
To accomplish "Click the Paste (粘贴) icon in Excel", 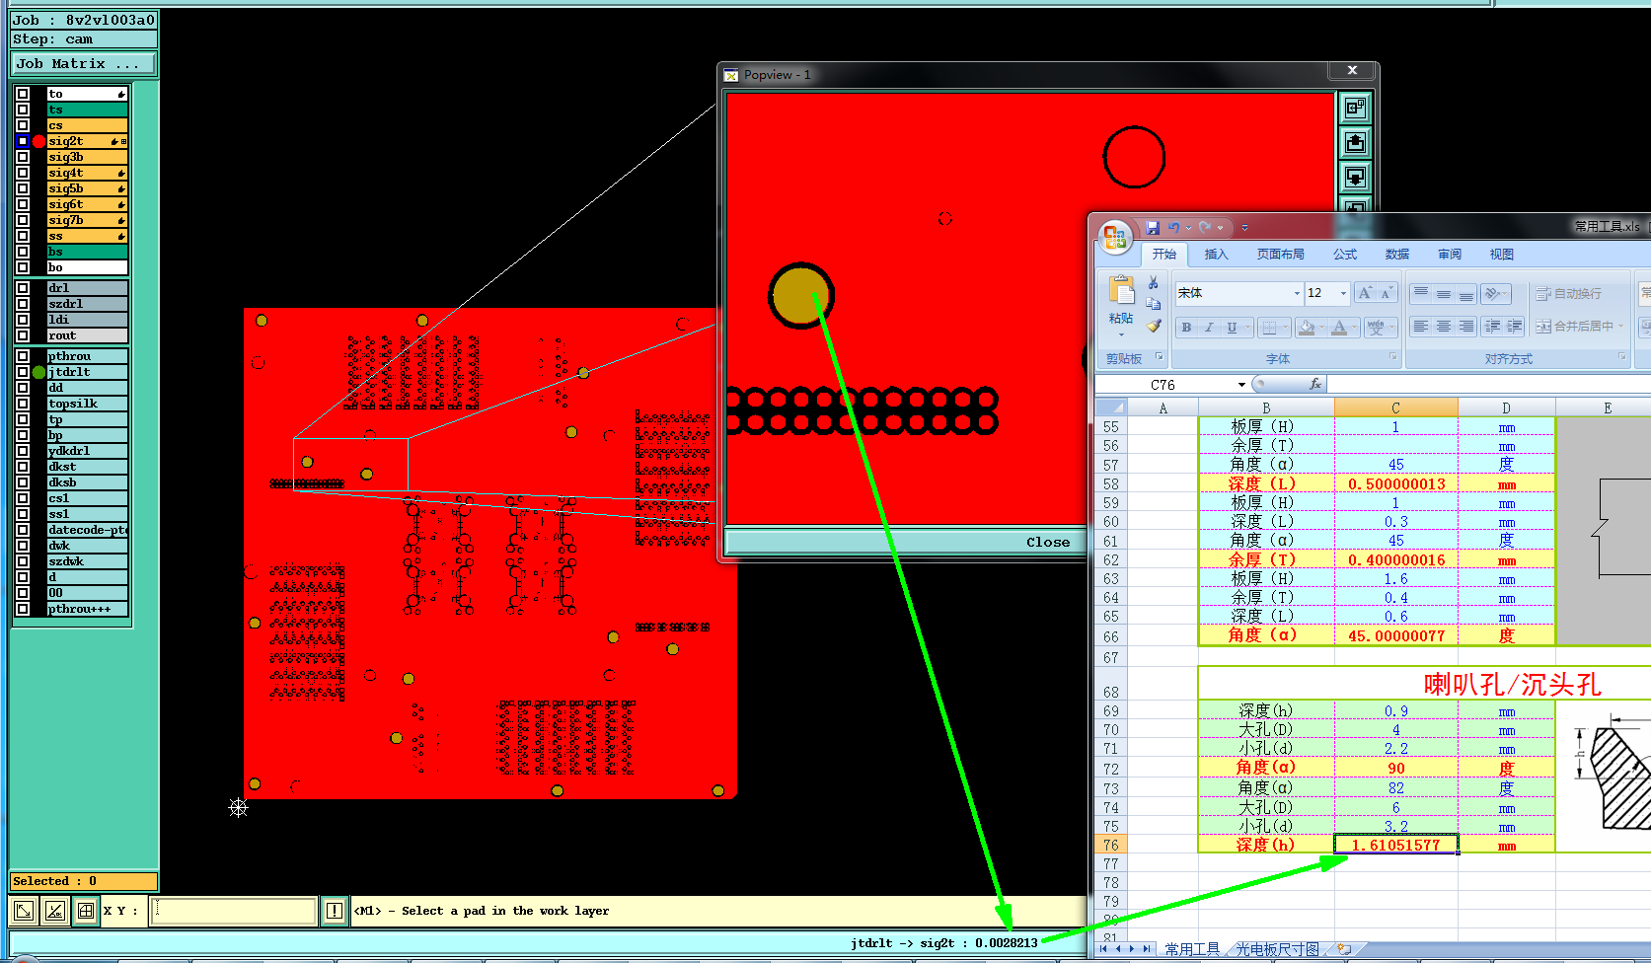I will pos(1121,290).
